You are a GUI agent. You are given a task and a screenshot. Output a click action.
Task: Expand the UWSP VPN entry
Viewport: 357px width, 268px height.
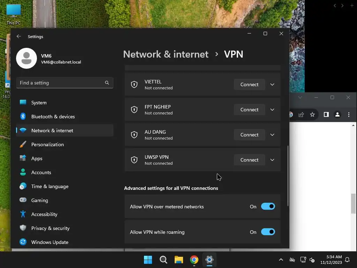point(272,160)
